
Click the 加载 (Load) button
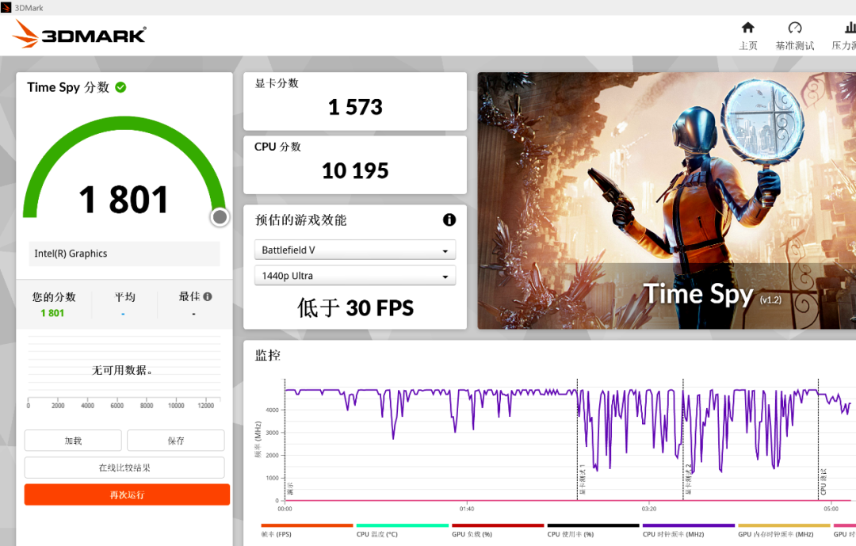click(x=73, y=441)
